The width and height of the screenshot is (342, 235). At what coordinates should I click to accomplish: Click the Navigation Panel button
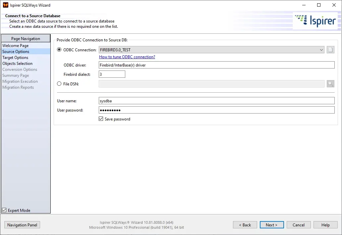click(22, 225)
